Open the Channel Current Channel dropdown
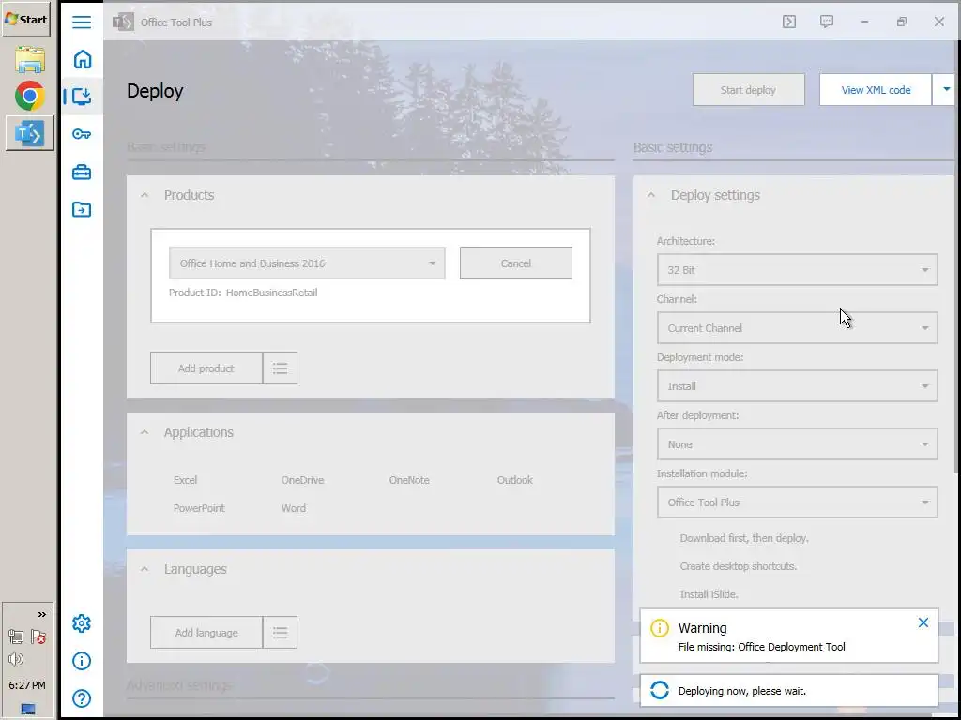The image size is (961, 720). tap(798, 328)
